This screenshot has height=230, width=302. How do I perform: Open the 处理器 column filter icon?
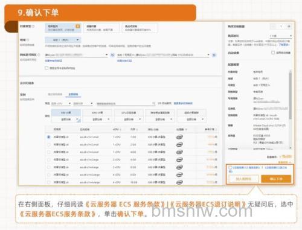pos(186,129)
